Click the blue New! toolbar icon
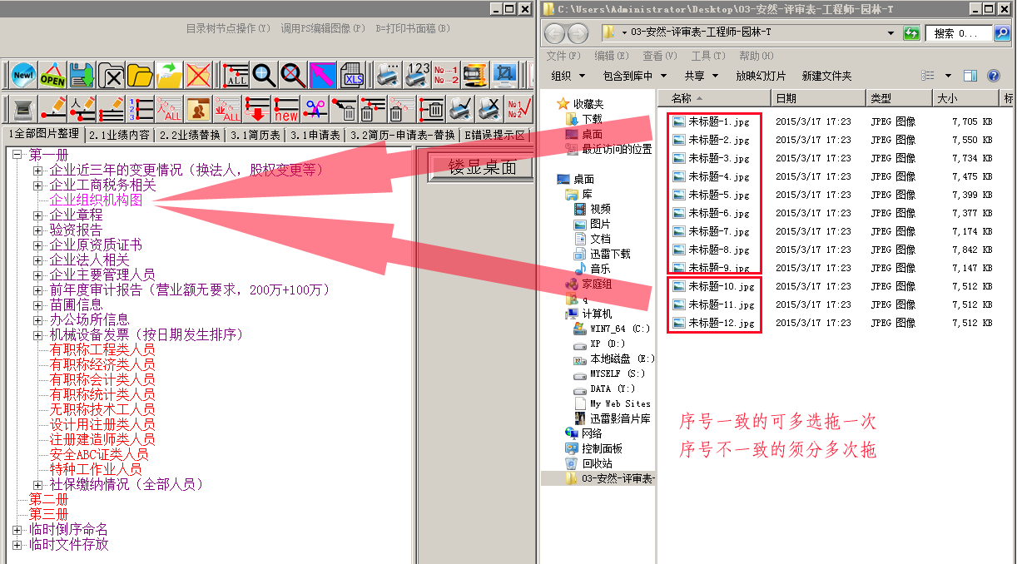This screenshot has height=564, width=1017. pyautogui.click(x=23, y=76)
